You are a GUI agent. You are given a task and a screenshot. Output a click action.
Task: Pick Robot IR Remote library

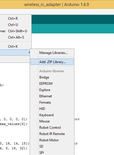[x=52, y=134]
